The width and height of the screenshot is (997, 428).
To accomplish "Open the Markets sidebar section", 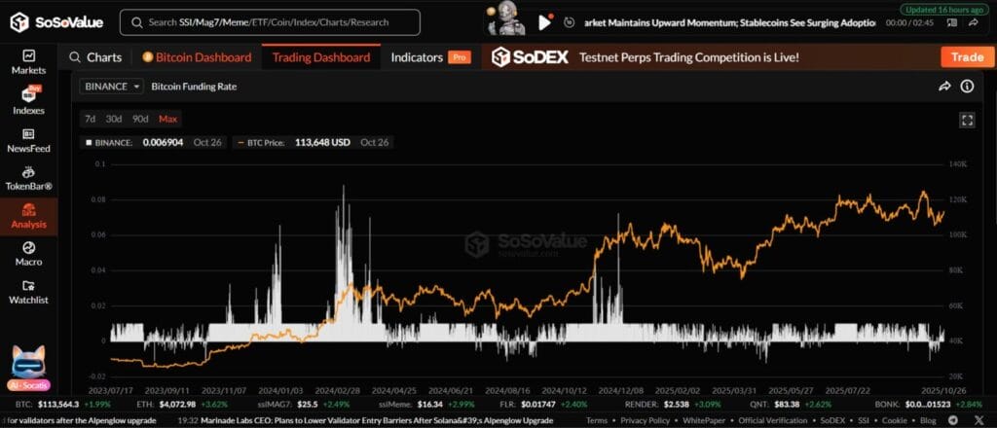I will [28, 62].
